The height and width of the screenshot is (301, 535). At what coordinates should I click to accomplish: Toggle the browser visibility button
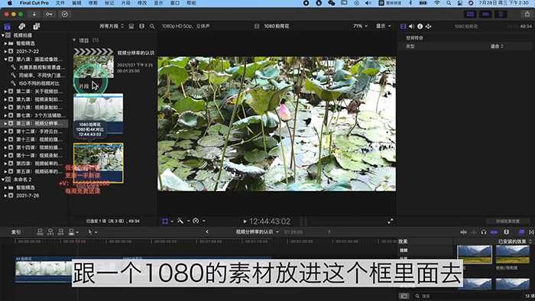(470, 14)
